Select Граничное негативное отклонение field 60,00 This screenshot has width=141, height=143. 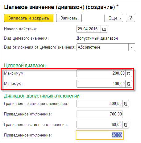tap(99, 125)
